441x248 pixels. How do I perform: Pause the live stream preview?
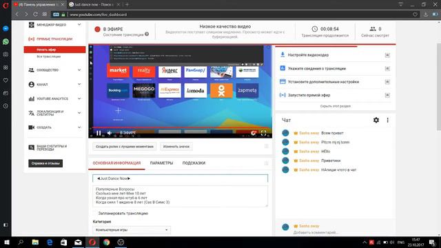coord(99,133)
